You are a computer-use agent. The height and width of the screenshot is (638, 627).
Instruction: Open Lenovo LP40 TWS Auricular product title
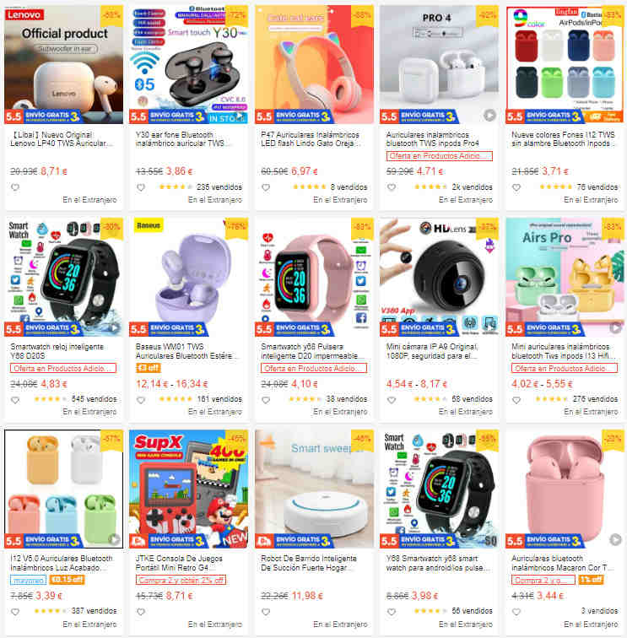pyautogui.click(x=61, y=139)
